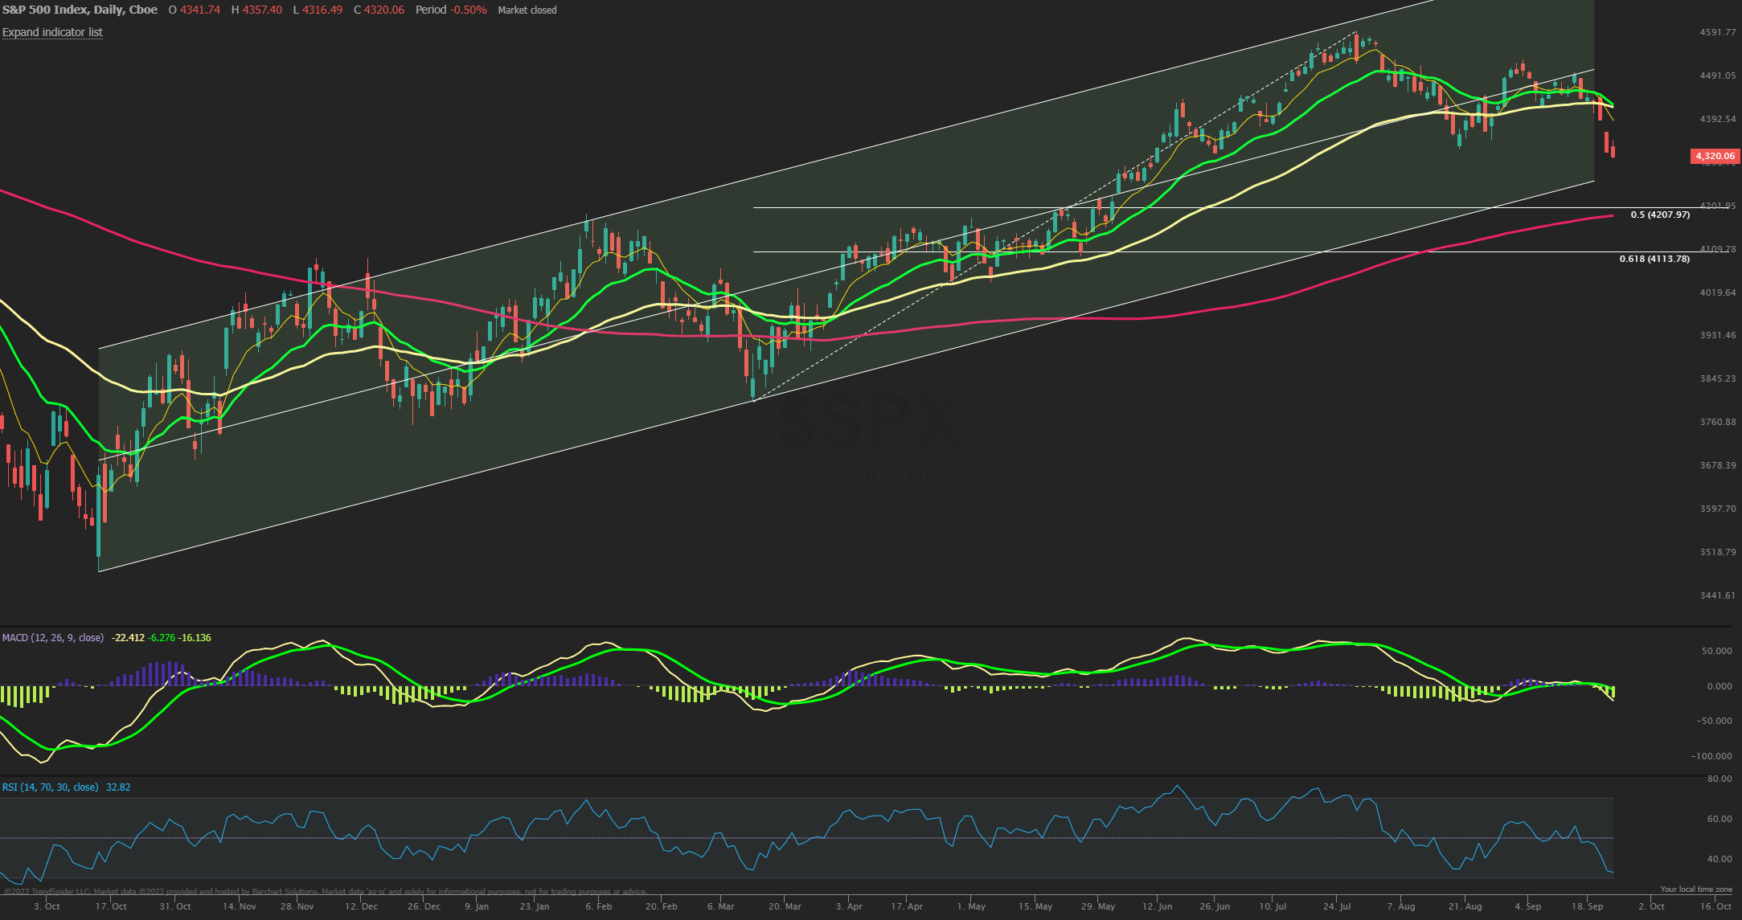Open the MACD (12, 26, 9, close) indicator label
This screenshot has height=920, width=1742.
tap(53, 637)
